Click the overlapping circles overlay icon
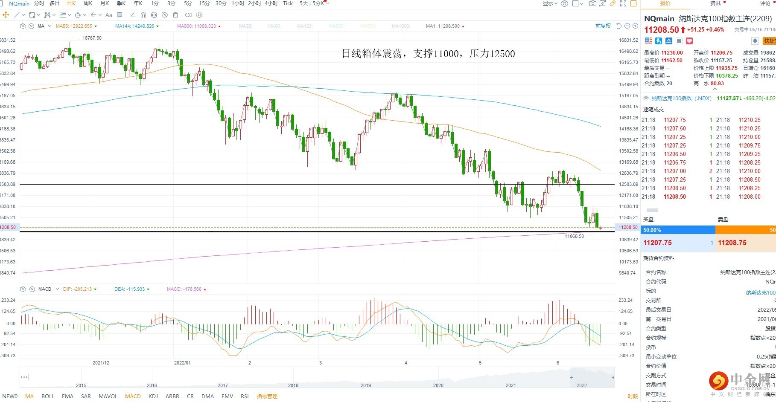The image size is (776, 402). click(188, 15)
